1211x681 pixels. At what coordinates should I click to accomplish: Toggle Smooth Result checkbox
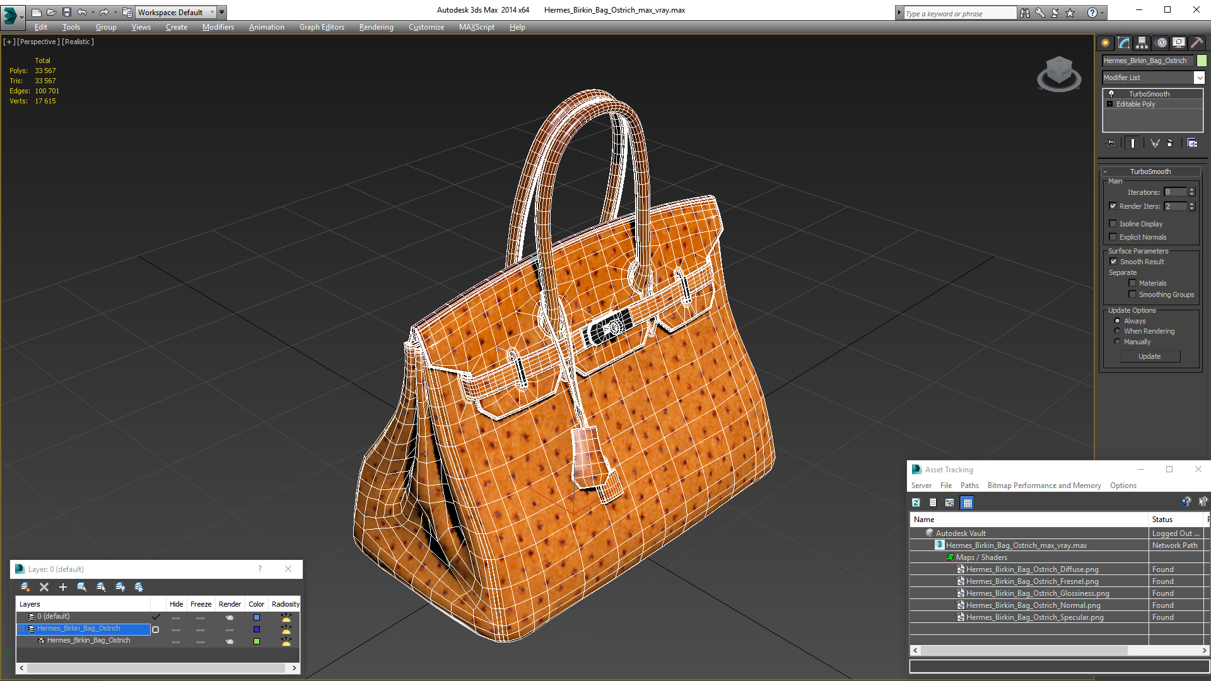(x=1113, y=262)
